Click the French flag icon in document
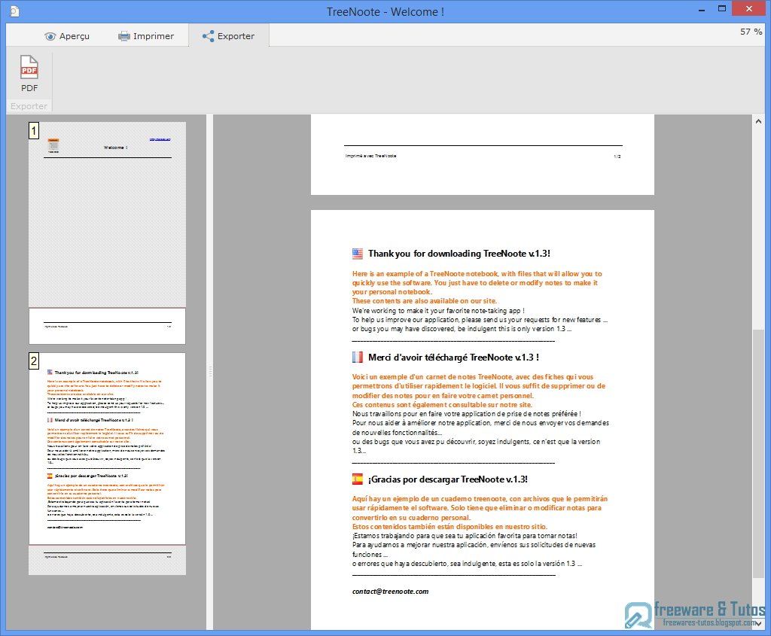The width and height of the screenshot is (771, 636). (358, 358)
